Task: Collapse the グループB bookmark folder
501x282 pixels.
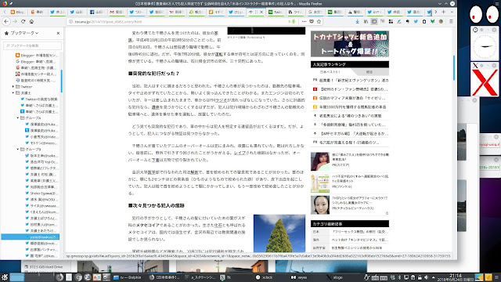Action: point(18,150)
